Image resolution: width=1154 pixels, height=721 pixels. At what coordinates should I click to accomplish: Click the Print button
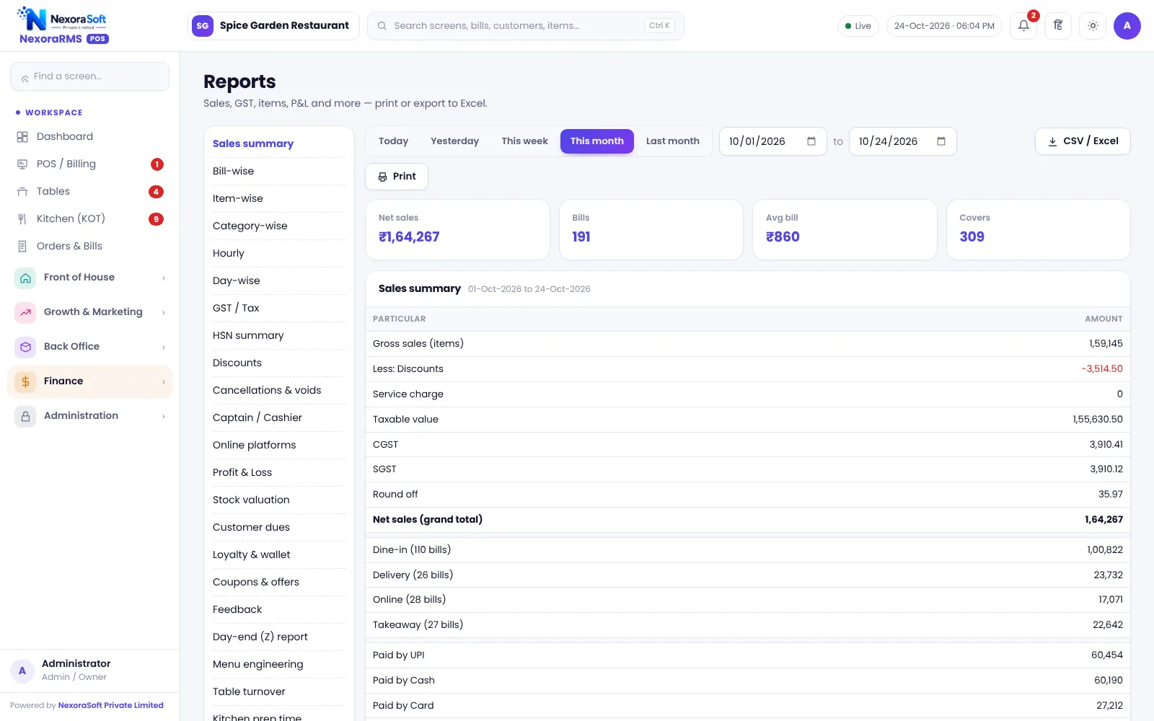[x=397, y=177]
